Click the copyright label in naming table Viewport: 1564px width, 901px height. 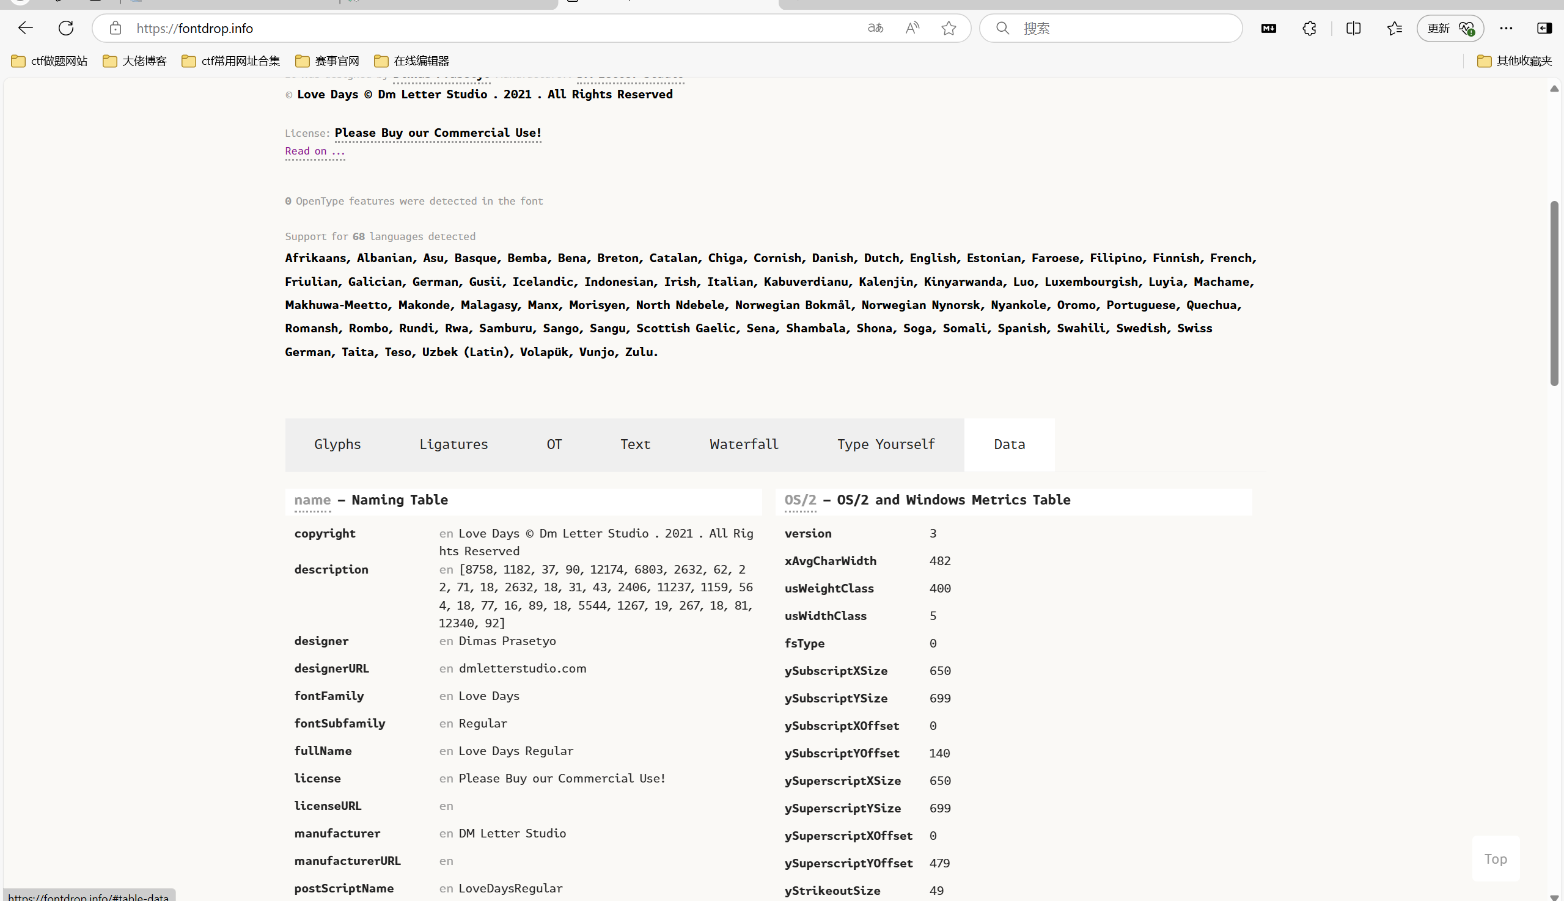pyautogui.click(x=325, y=534)
